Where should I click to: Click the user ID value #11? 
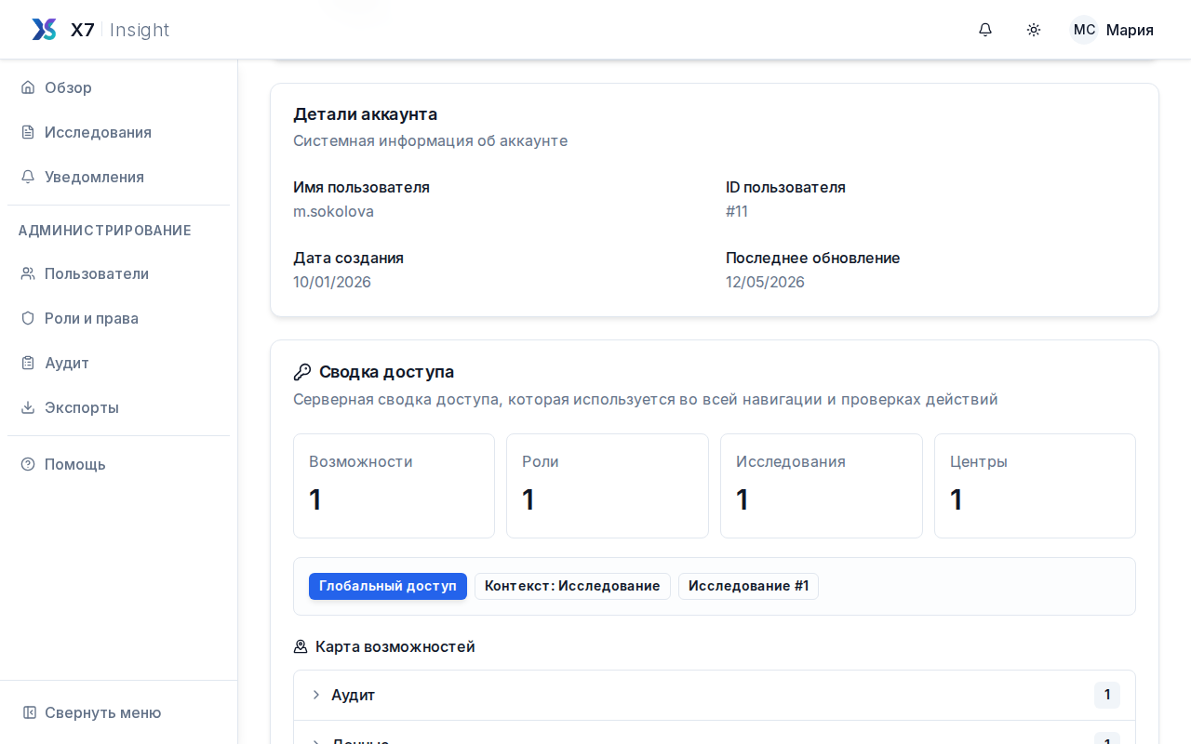(x=737, y=211)
